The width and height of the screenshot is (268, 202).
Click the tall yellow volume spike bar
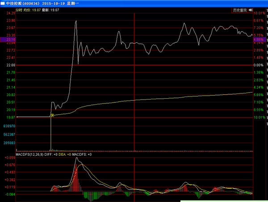tap(50, 133)
